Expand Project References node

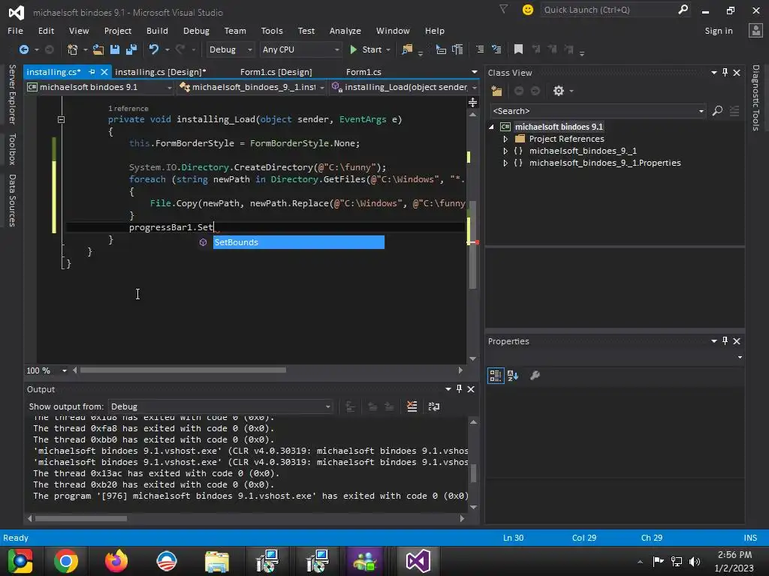coord(505,139)
